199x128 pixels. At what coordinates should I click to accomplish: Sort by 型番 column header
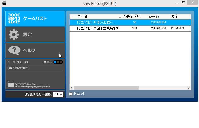(180, 17)
